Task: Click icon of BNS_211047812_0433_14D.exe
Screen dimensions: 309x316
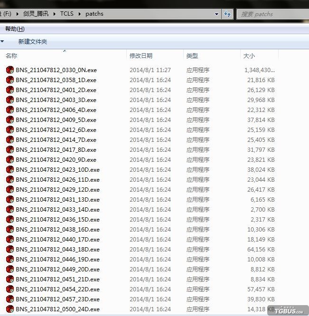Action: [10, 209]
